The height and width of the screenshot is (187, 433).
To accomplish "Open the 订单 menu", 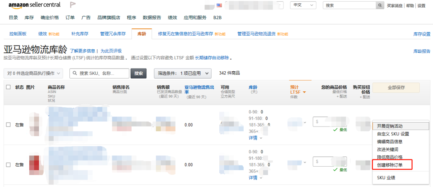I will [70, 18].
